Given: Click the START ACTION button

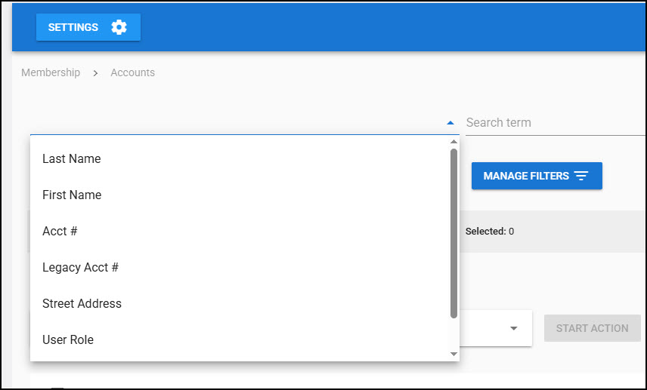Looking at the screenshot, I should [592, 328].
